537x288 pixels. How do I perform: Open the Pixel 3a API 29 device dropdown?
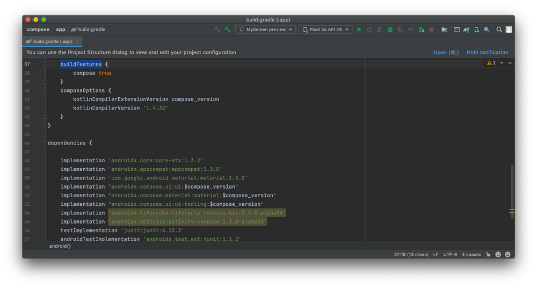click(326, 30)
